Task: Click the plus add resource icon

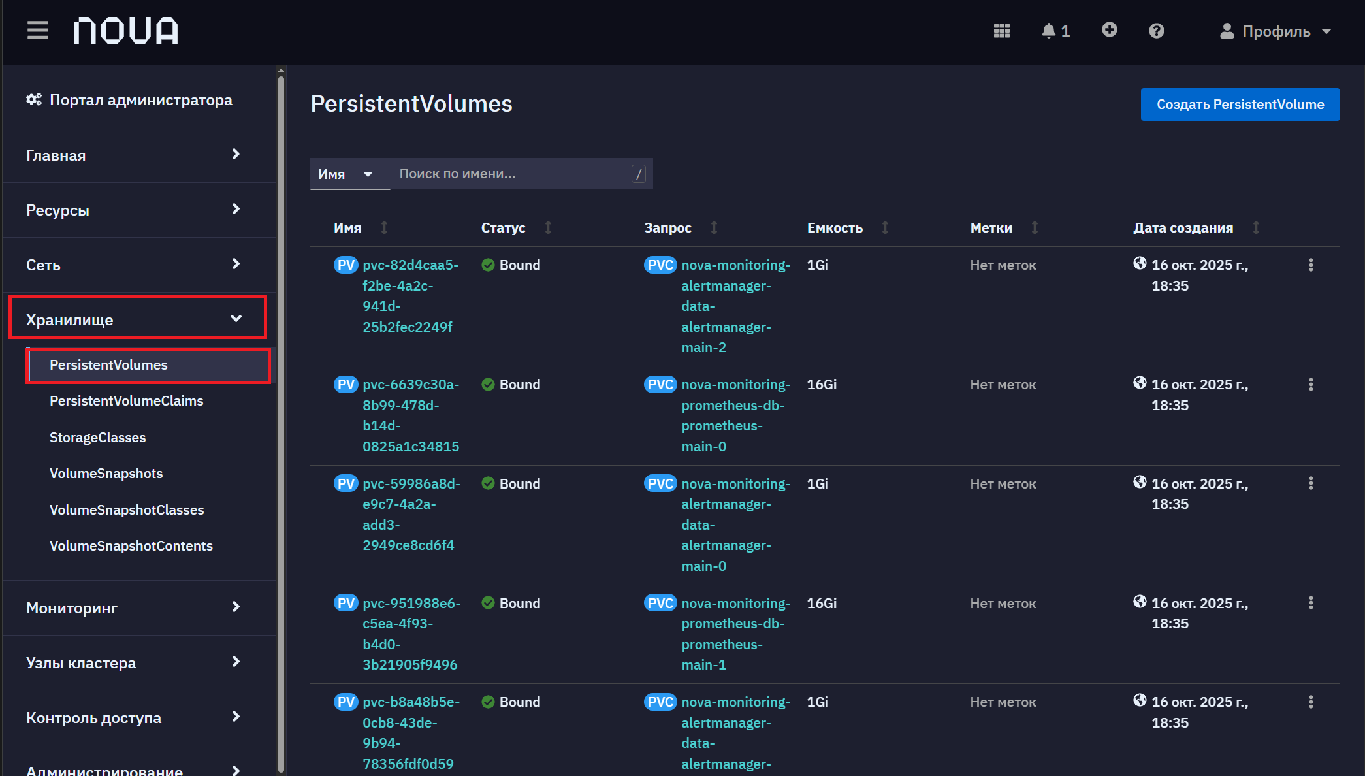Action: (x=1109, y=30)
